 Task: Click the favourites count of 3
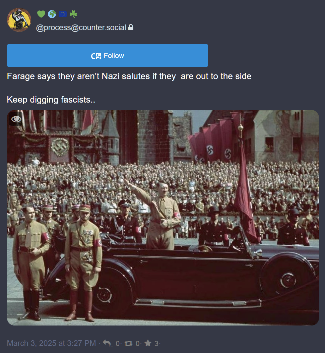click(x=156, y=343)
